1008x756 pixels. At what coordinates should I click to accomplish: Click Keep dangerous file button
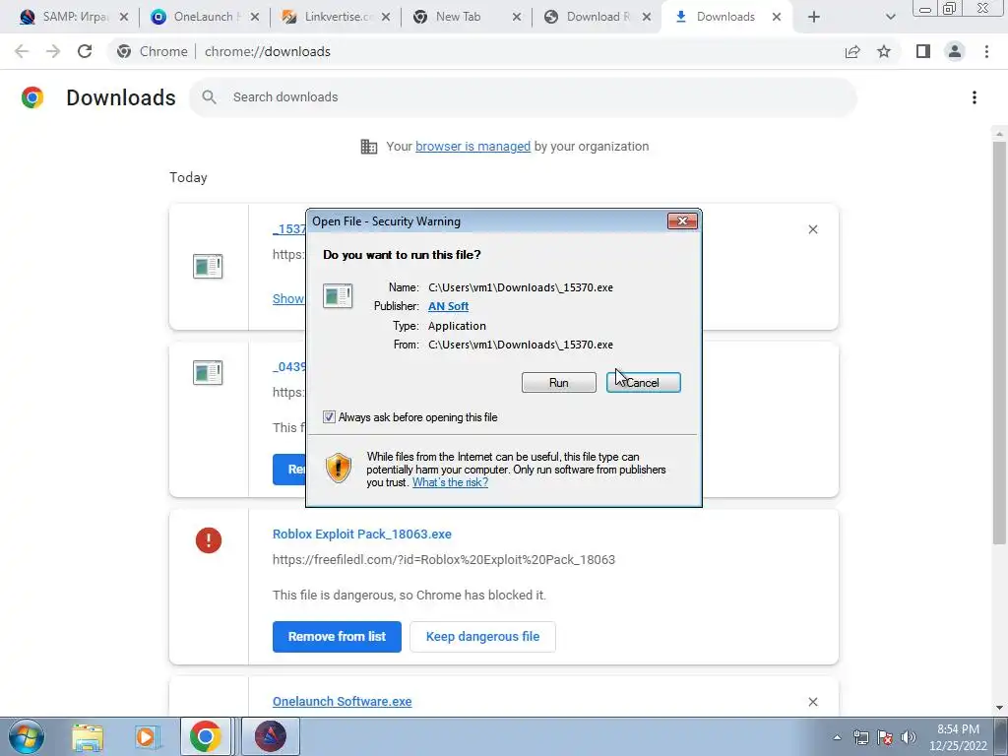point(482,637)
